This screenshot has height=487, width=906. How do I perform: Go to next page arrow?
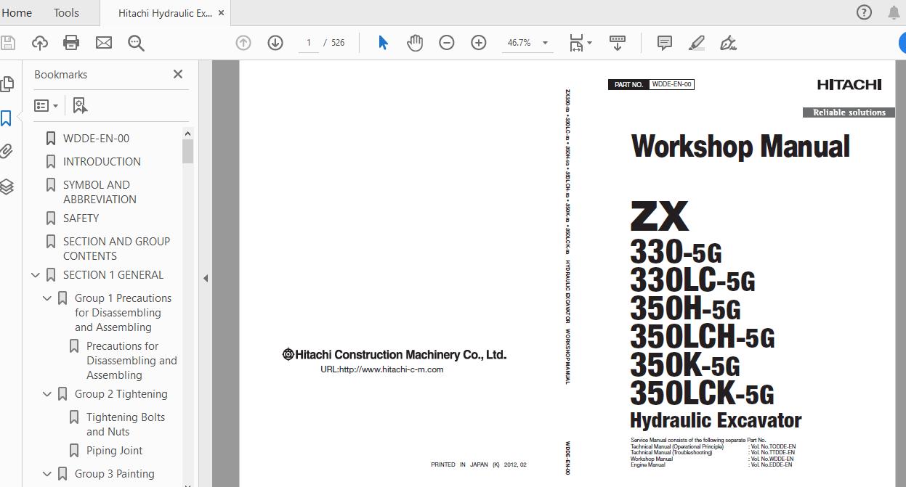coord(275,43)
